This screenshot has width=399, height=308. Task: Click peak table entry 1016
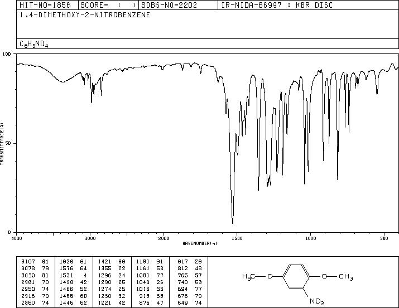[x=143, y=289]
